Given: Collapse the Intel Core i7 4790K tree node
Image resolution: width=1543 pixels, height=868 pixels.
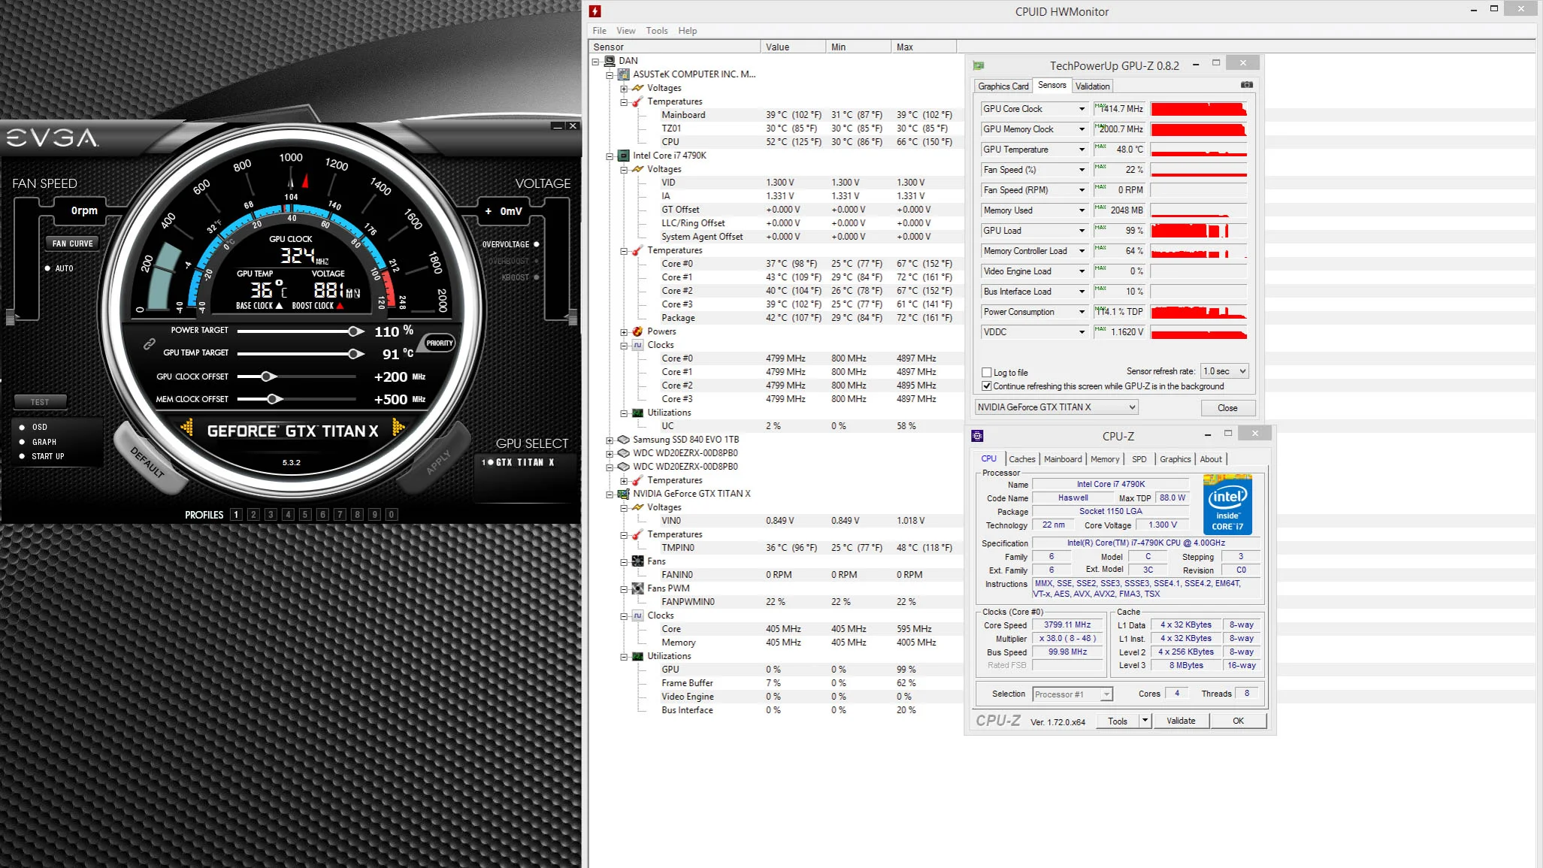Looking at the screenshot, I should 610,156.
